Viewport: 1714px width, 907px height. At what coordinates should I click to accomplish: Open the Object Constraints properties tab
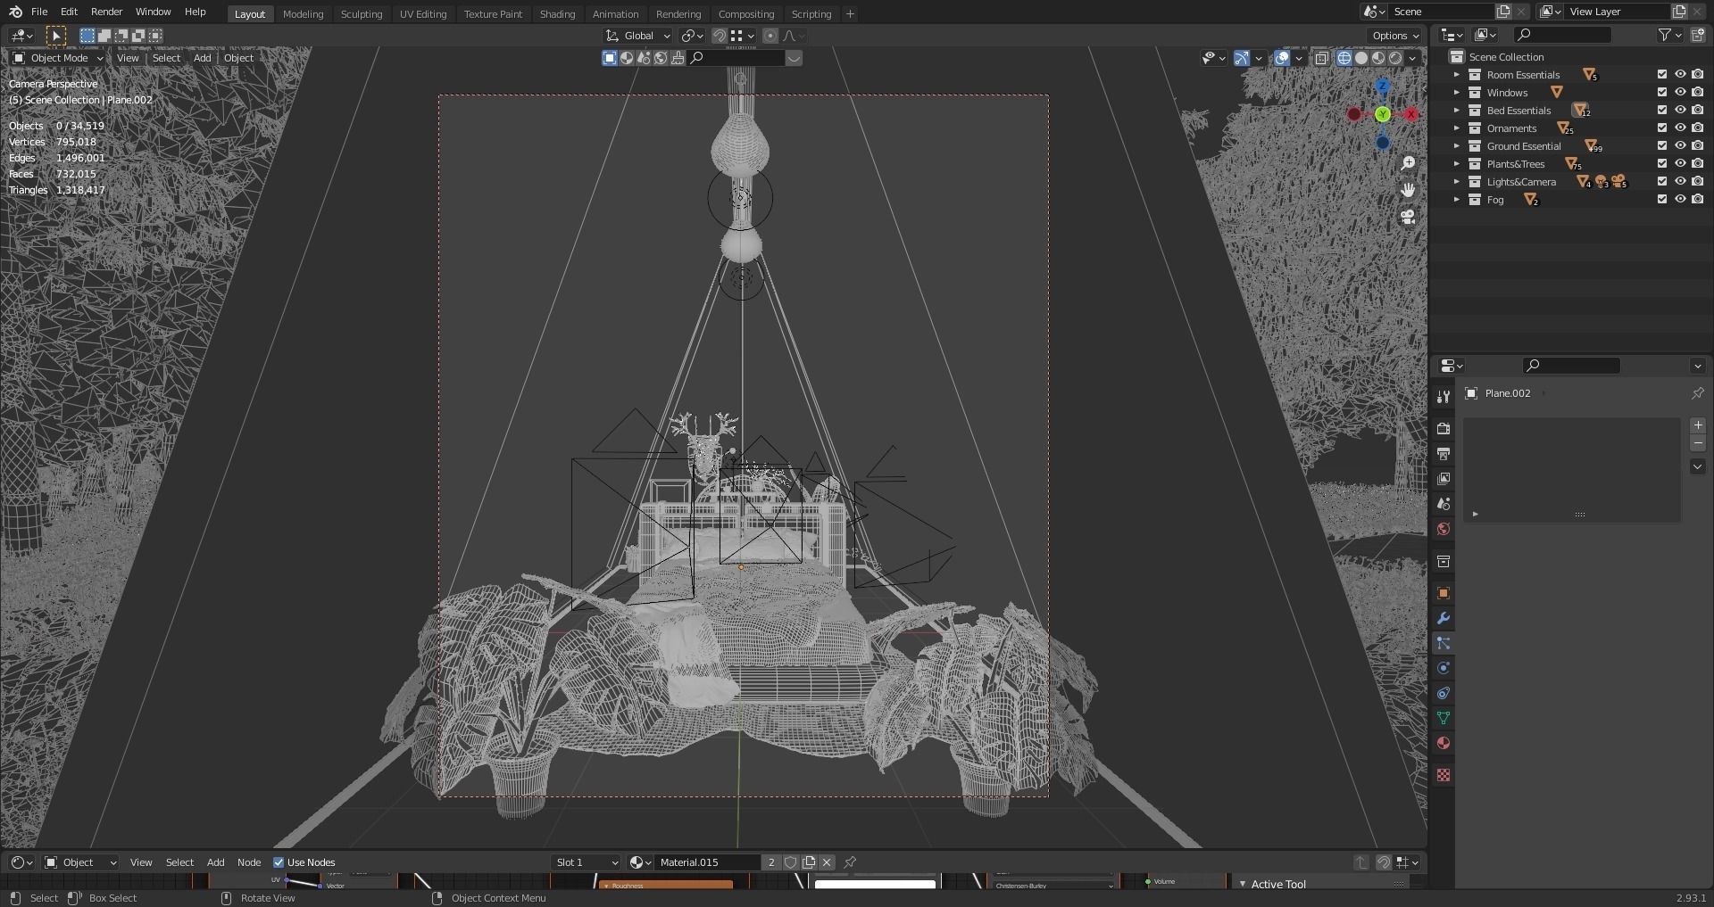[1443, 693]
